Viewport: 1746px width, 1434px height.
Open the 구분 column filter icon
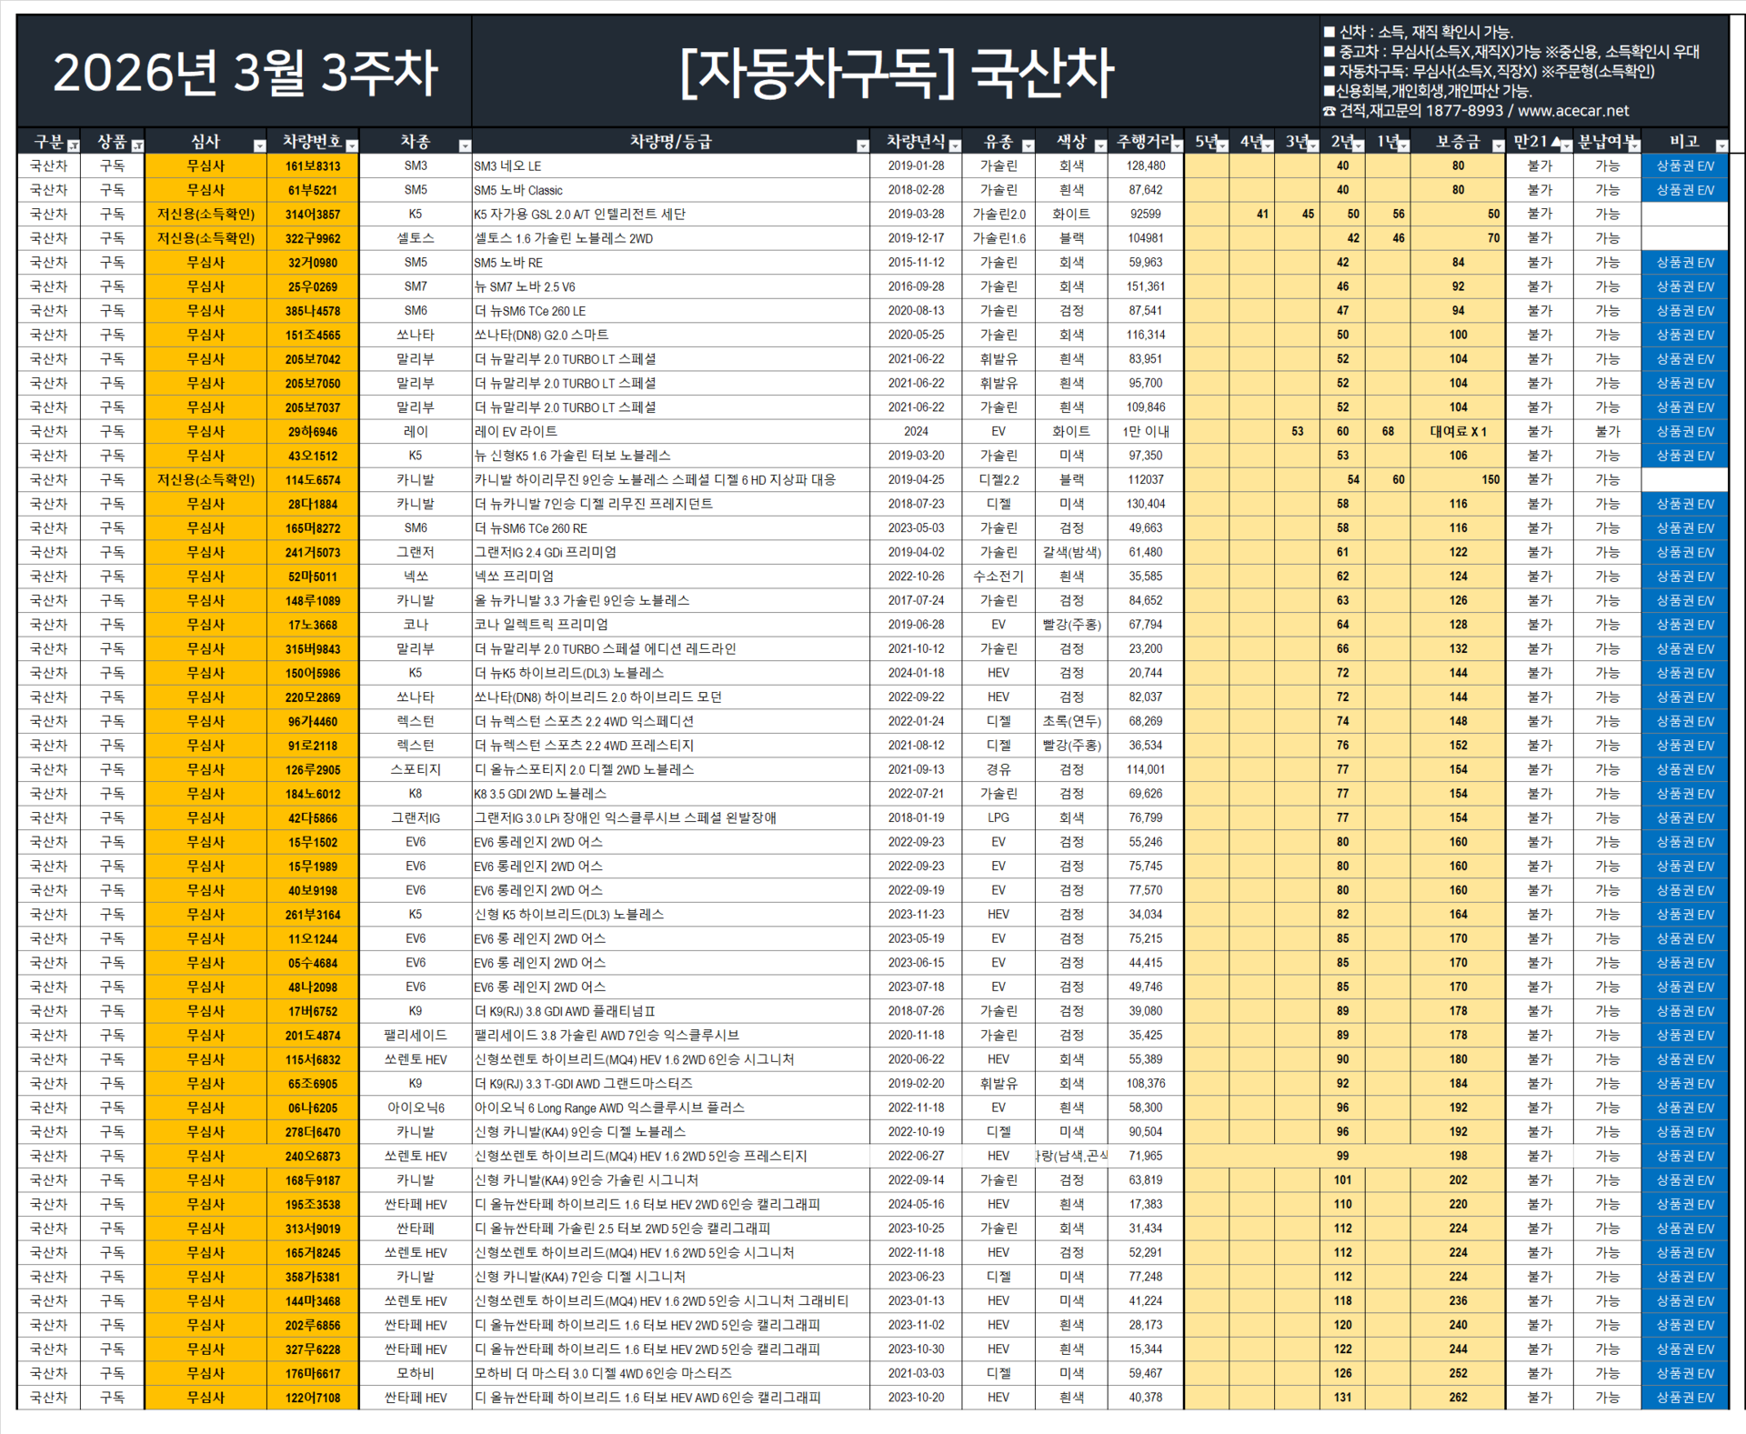74,145
